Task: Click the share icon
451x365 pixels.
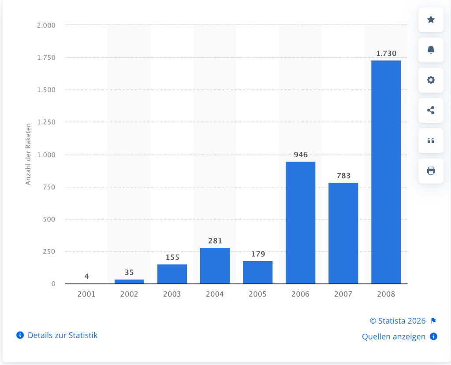Action: (x=431, y=110)
